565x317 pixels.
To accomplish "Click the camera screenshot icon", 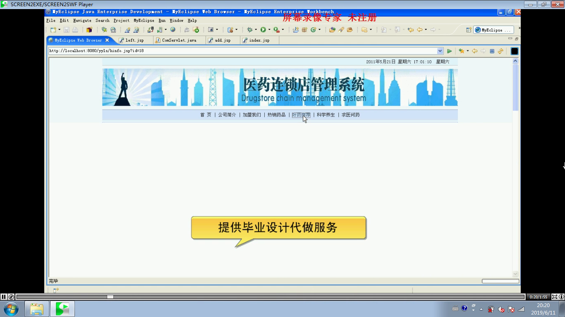I will 211,30.
